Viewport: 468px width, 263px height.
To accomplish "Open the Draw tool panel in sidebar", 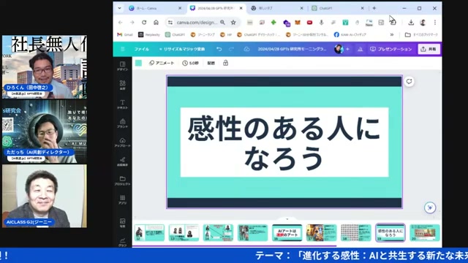I will click(x=122, y=161).
